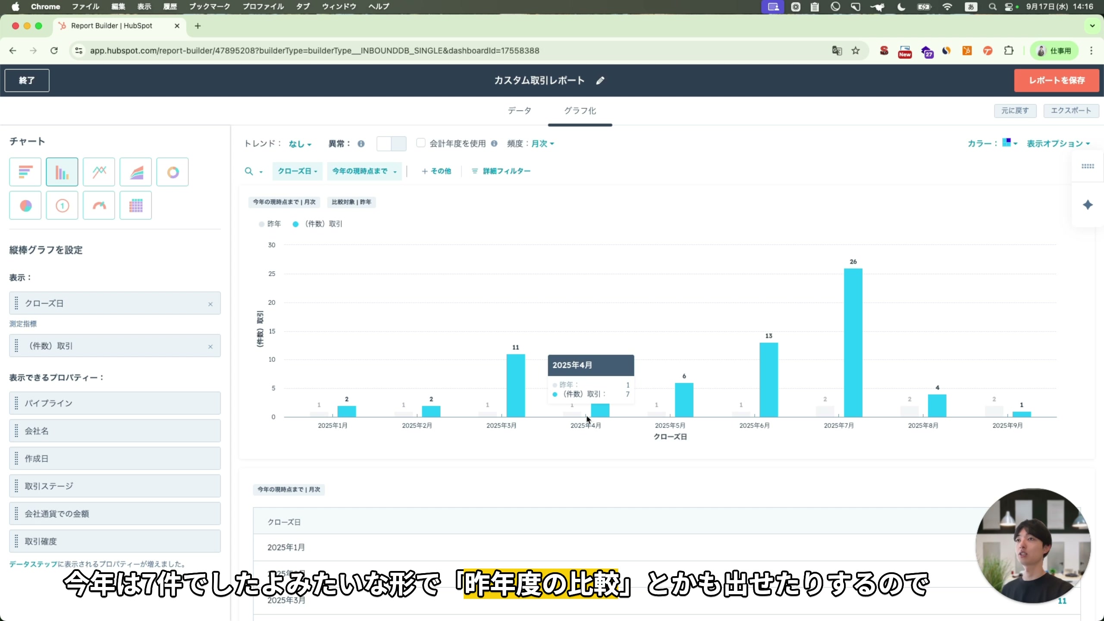Screen dimensions: 1104x621
Task: Select the gauge chart type
Action: pyautogui.click(x=98, y=205)
